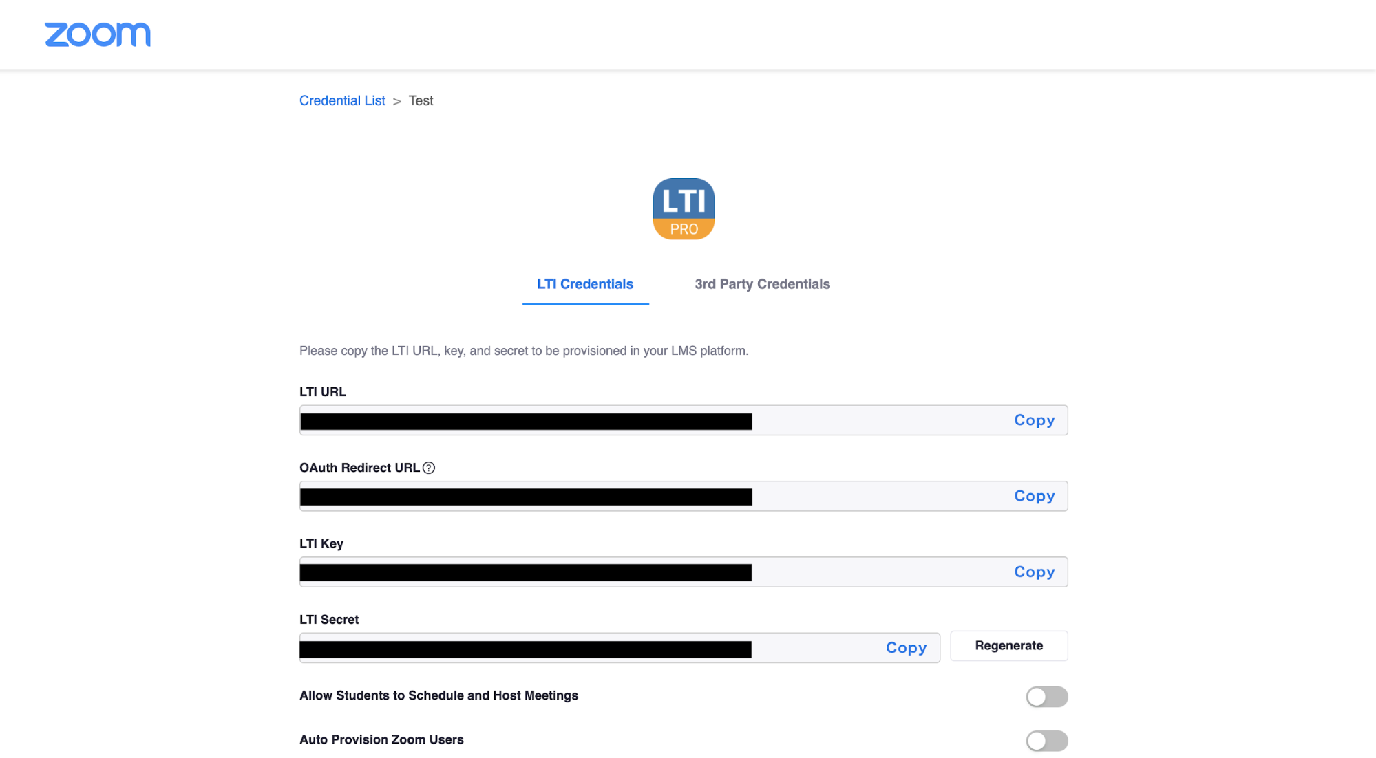Copy the LTI URL value
This screenshot has width=1376, height=758.
1034,420
